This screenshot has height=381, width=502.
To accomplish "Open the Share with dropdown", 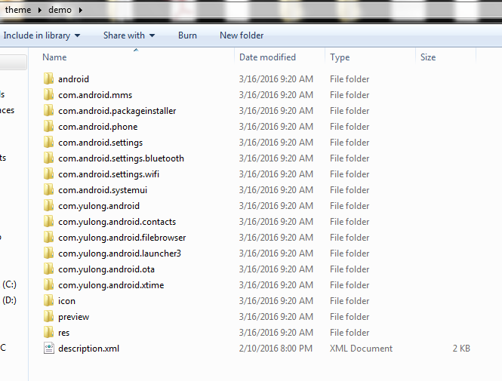I will coord(129,35).
